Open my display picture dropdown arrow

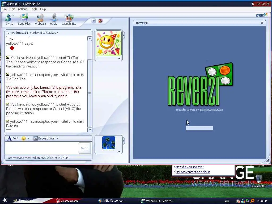pos(119,152)
